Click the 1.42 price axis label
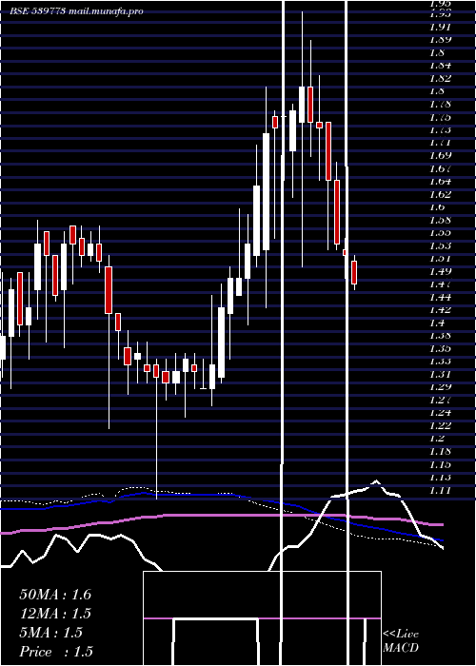Viewport: 476px width, 666px height. (440, 310)
